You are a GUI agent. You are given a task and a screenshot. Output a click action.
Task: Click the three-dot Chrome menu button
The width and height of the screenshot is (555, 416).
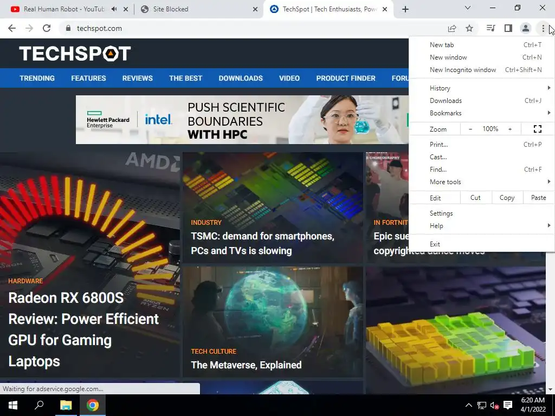pyautogui.click(x=543, y=28)
